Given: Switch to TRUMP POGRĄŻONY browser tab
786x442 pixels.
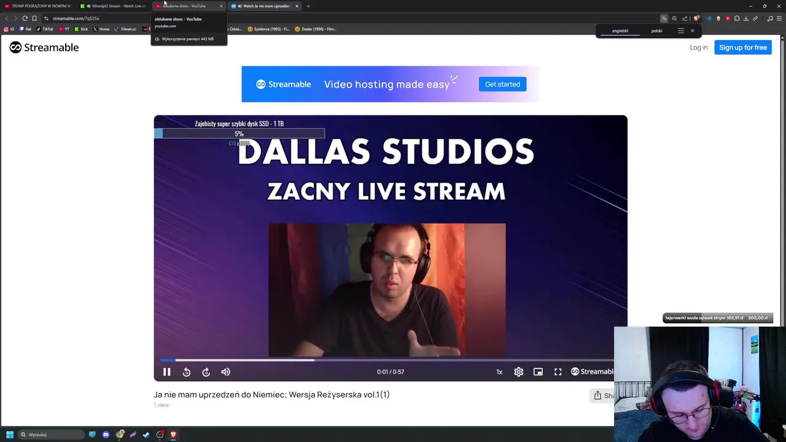Looking at the screenshot, I should [37, 6].
